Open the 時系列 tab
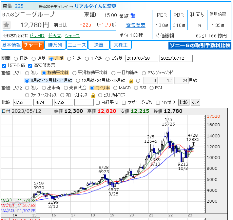 tap(55, 45)
